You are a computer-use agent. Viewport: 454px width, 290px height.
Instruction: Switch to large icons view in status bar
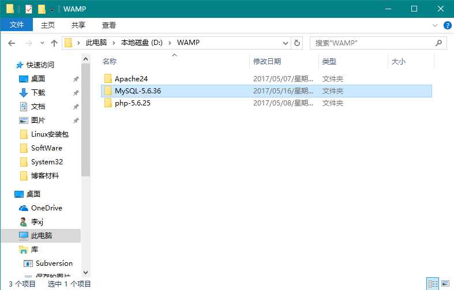tap(445, 284)
